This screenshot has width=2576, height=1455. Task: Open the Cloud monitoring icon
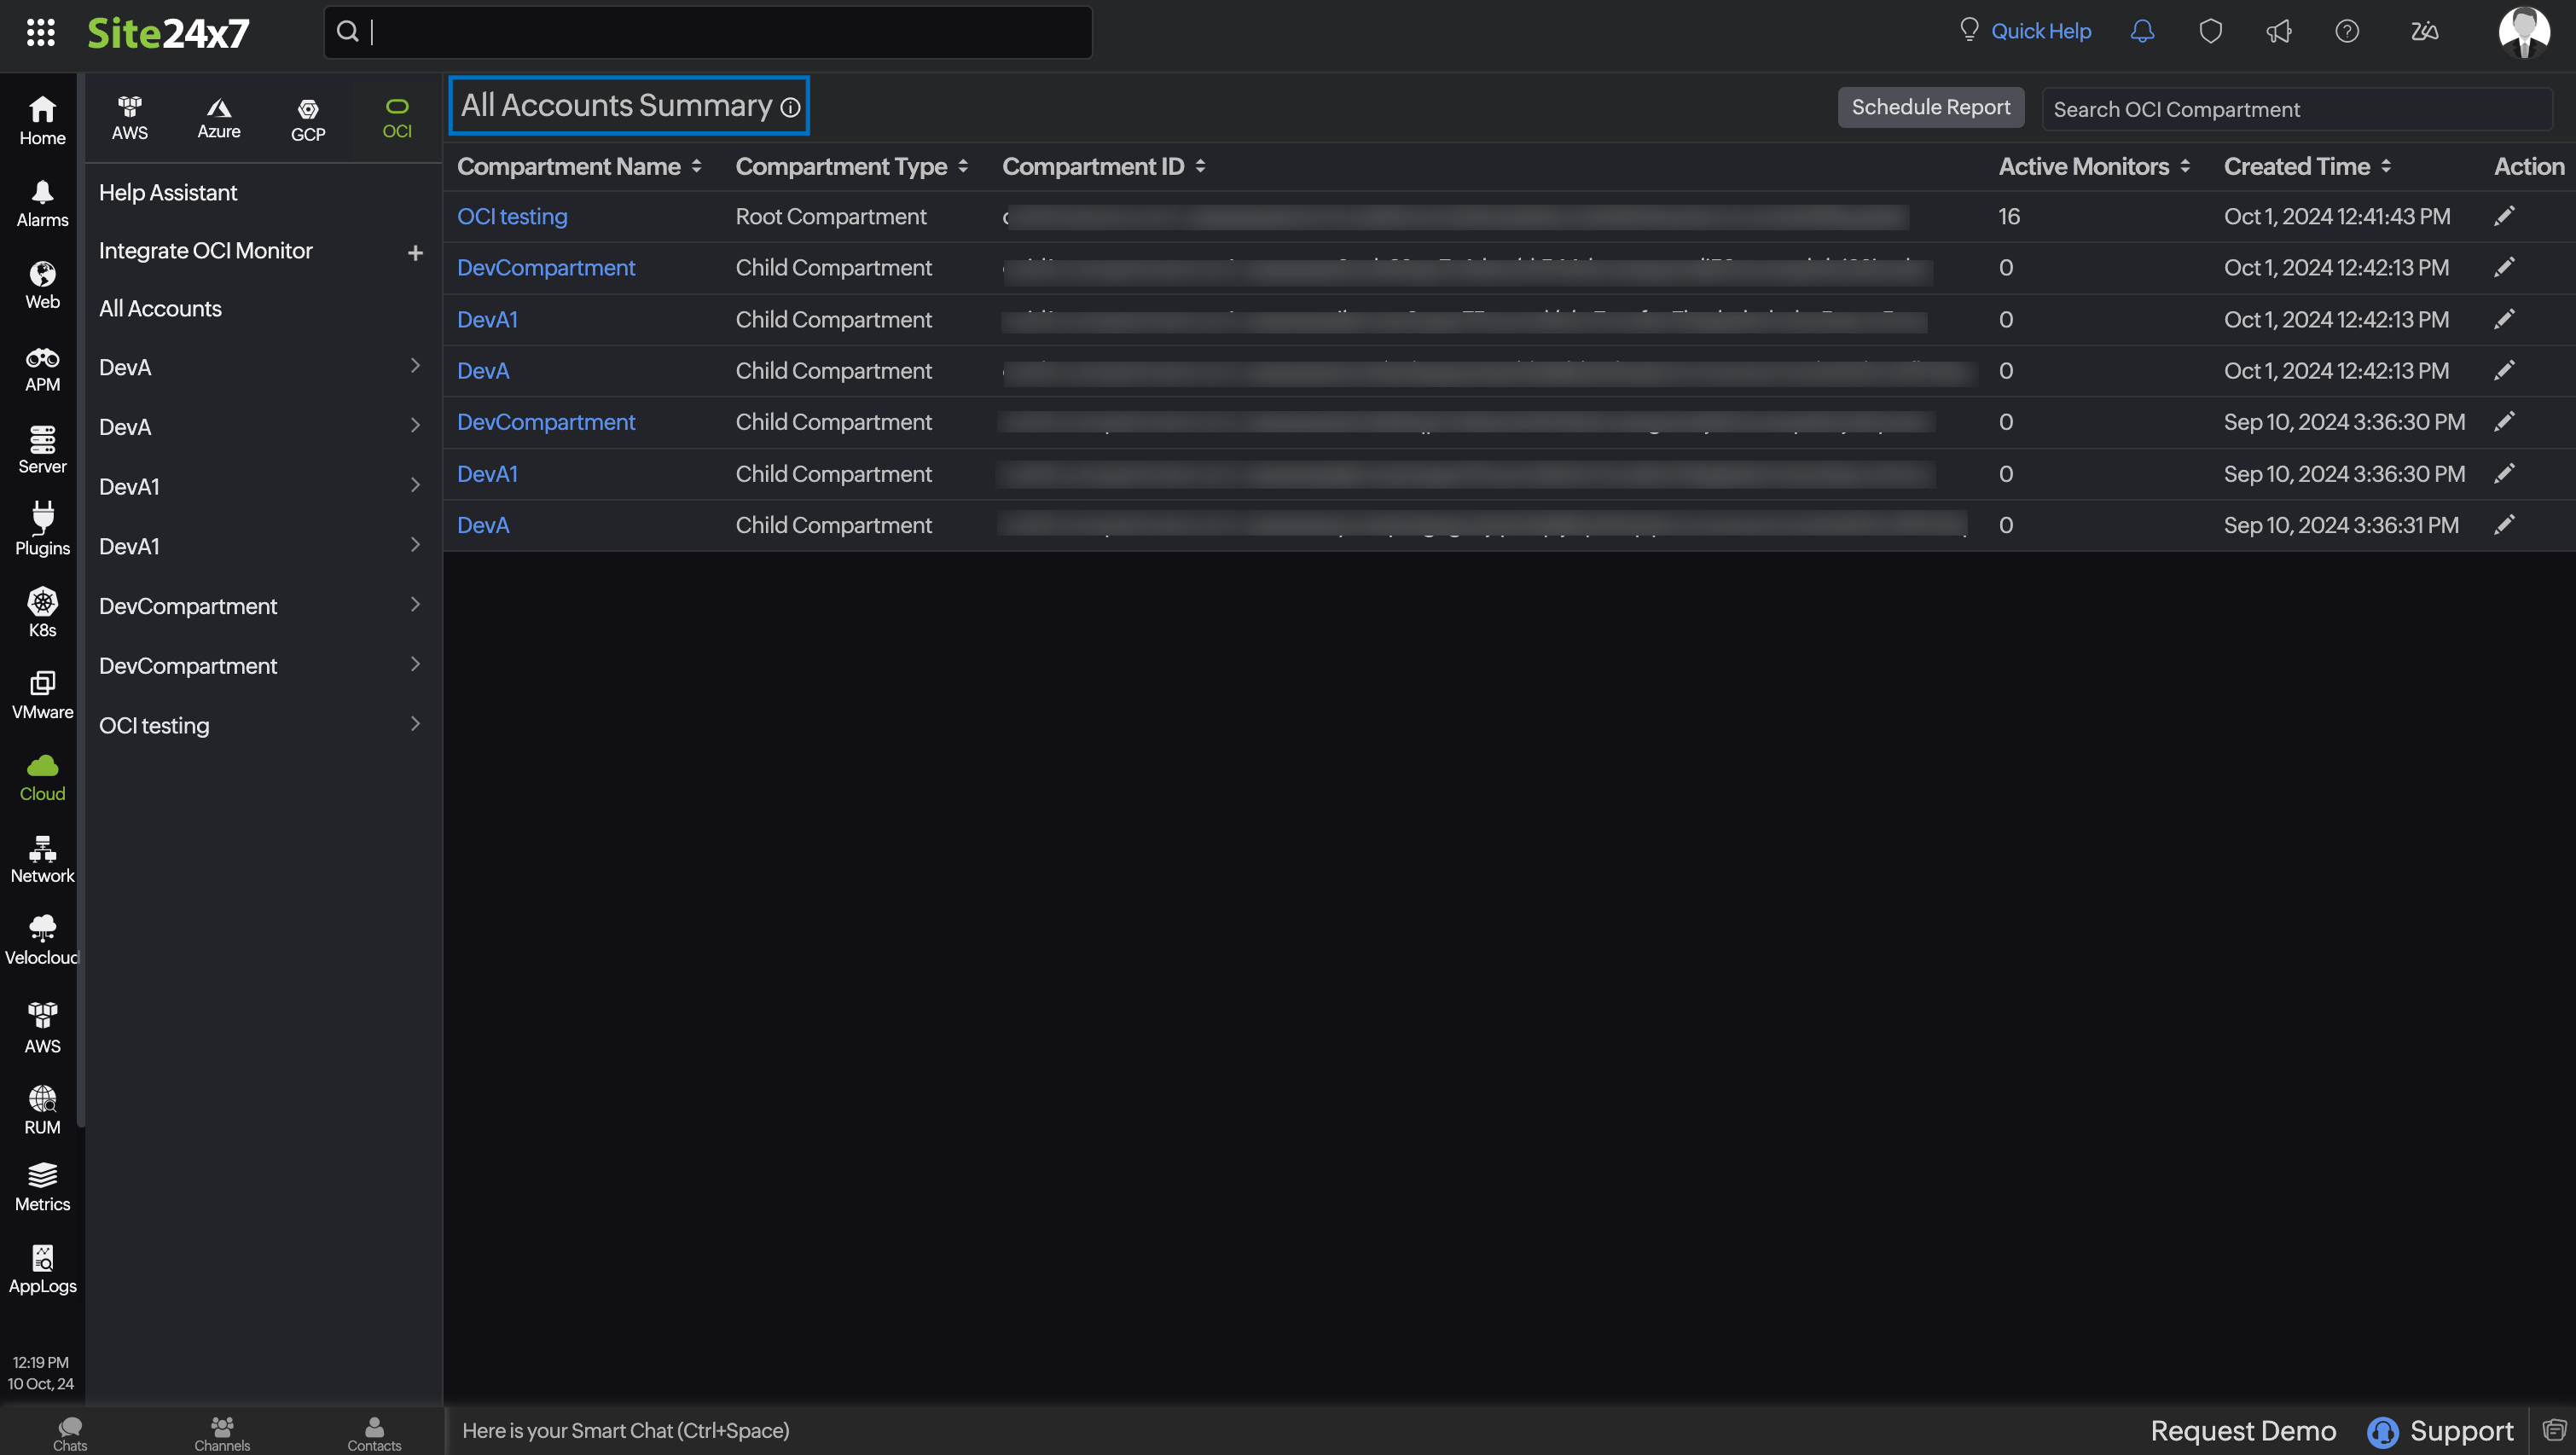[41, 774]
